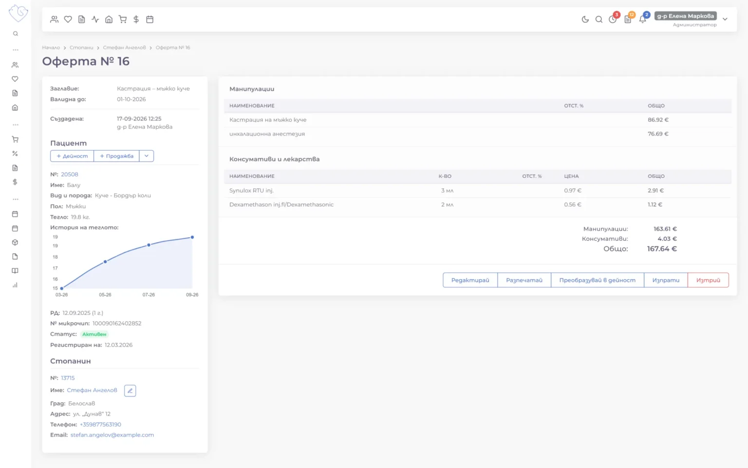Click the phone number +359877563190
Image resolution: width=748 pixels, height=468 pixels.
[100, 425]
